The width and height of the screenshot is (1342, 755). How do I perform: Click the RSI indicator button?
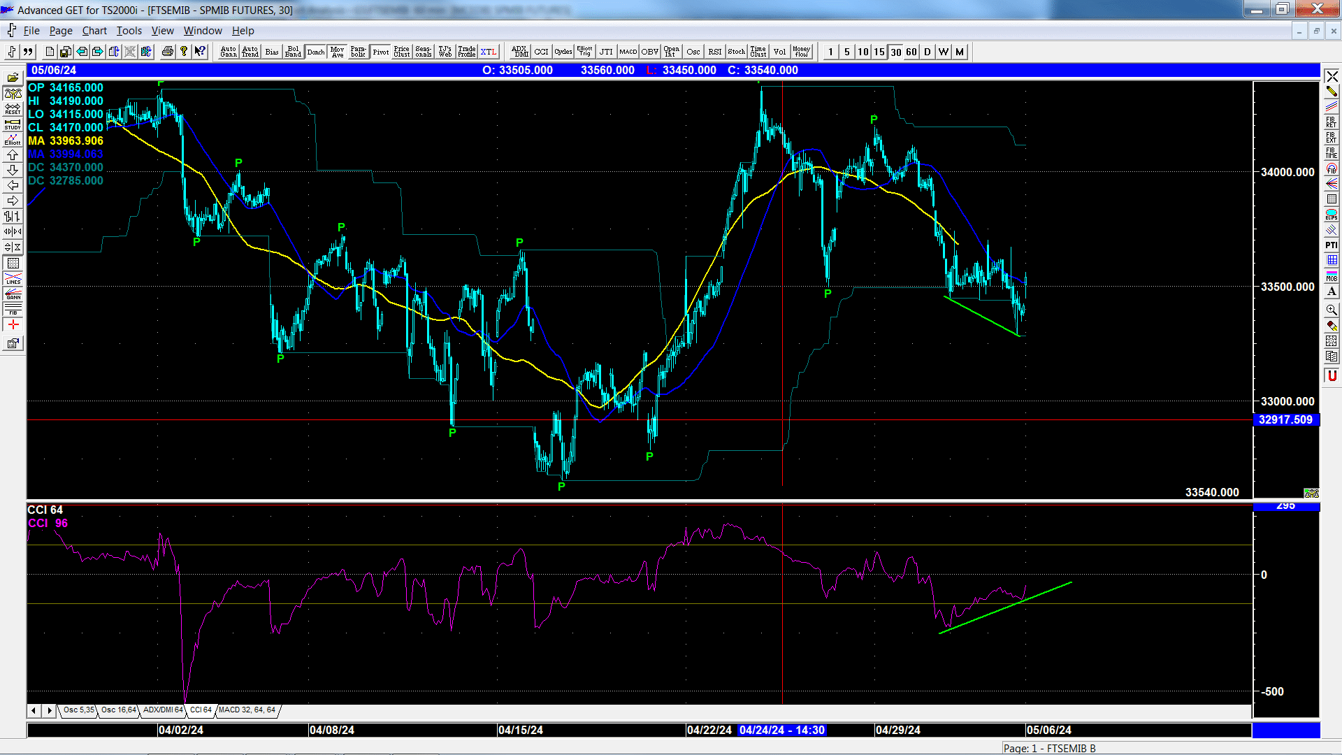tap(715, 52)
